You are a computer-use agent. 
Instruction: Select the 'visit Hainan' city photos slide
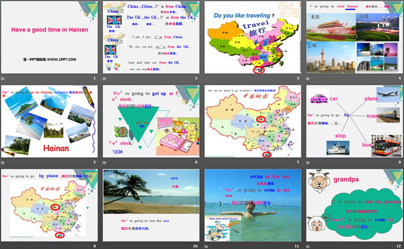tap(354, 38)
